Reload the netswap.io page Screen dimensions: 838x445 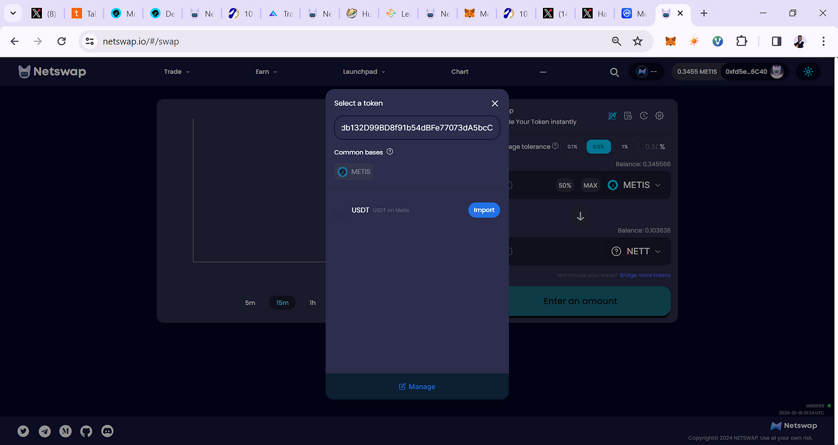pyautogui.click(x=61, y=41)
